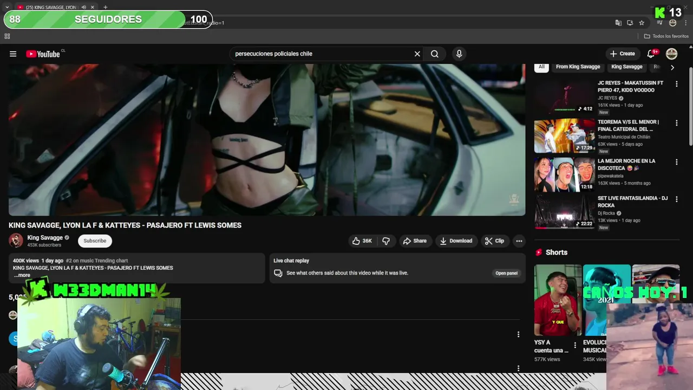Open a new browser tab

pos(105,7)
